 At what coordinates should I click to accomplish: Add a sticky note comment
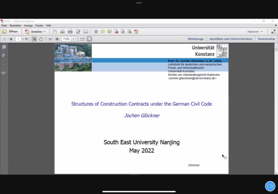(103, 32)
